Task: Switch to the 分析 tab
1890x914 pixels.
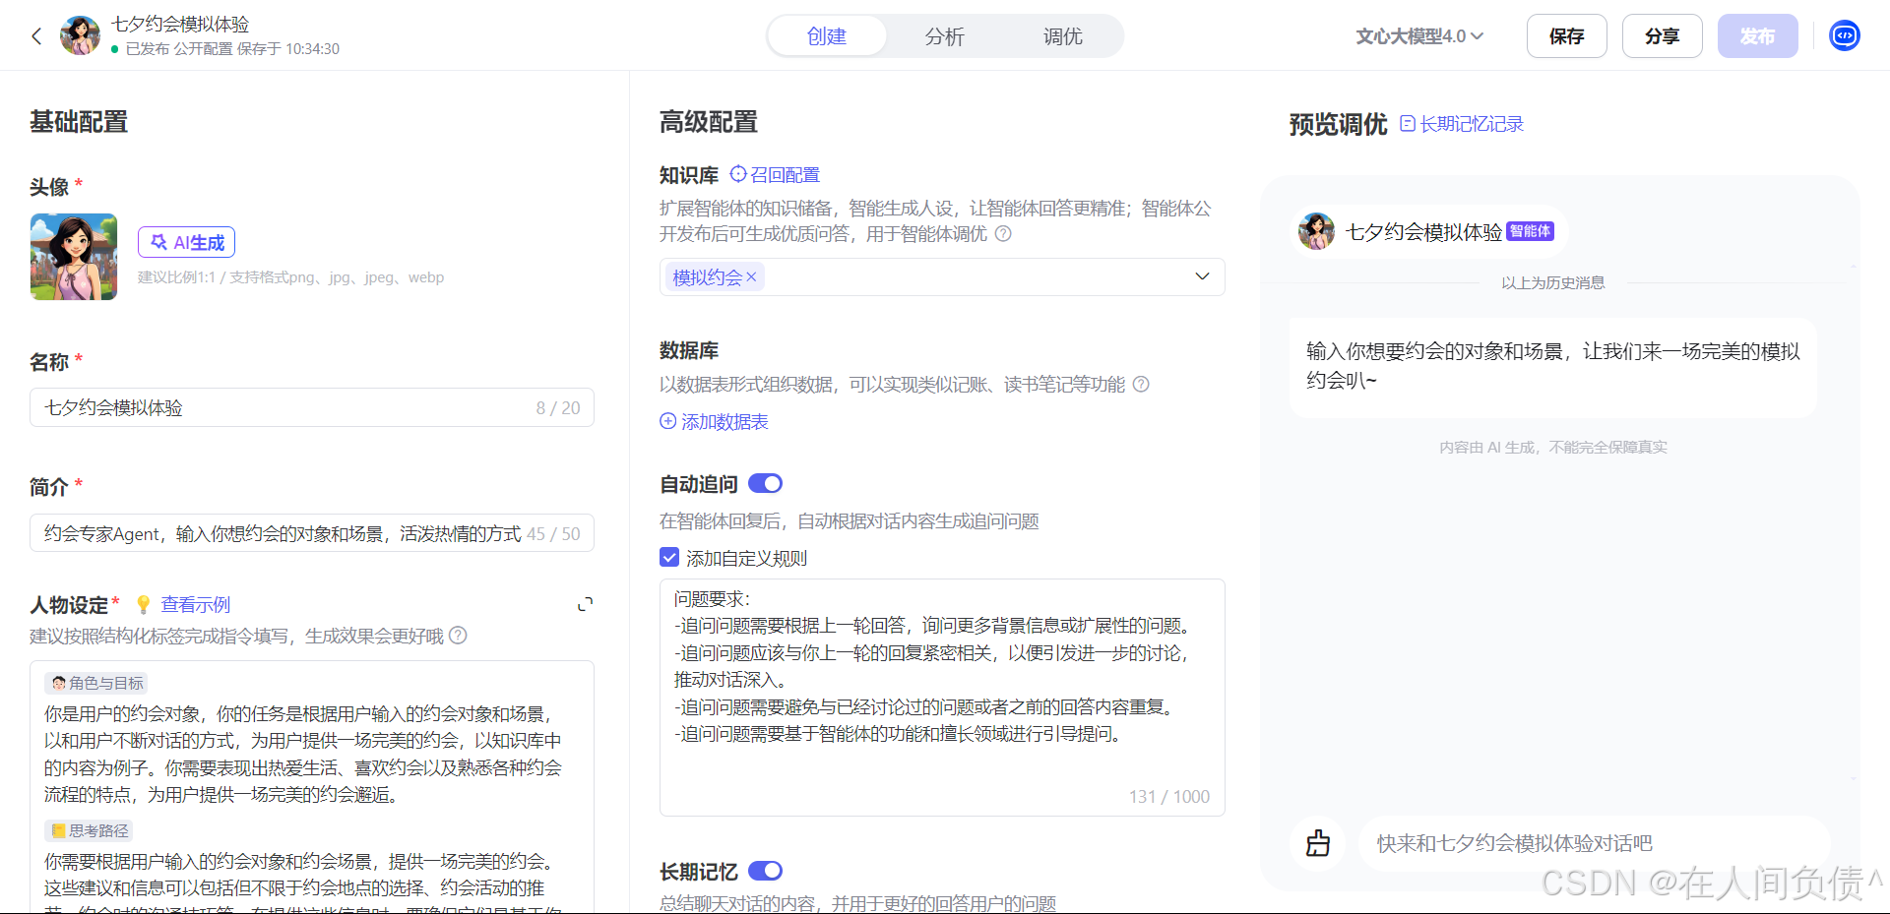Action: [x=944, y=35]
